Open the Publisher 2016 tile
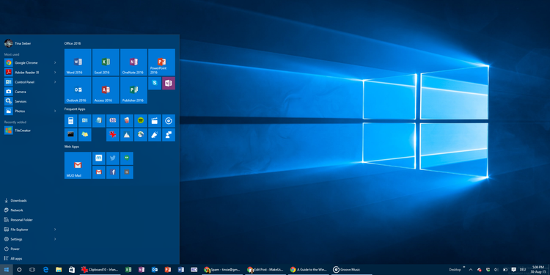 point(133,90)
